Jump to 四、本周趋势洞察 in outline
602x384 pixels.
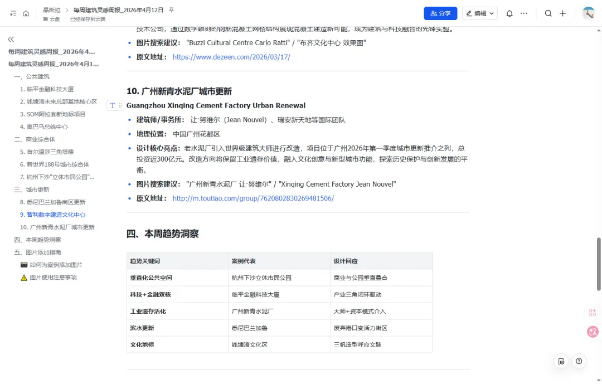tap(38, 240)
